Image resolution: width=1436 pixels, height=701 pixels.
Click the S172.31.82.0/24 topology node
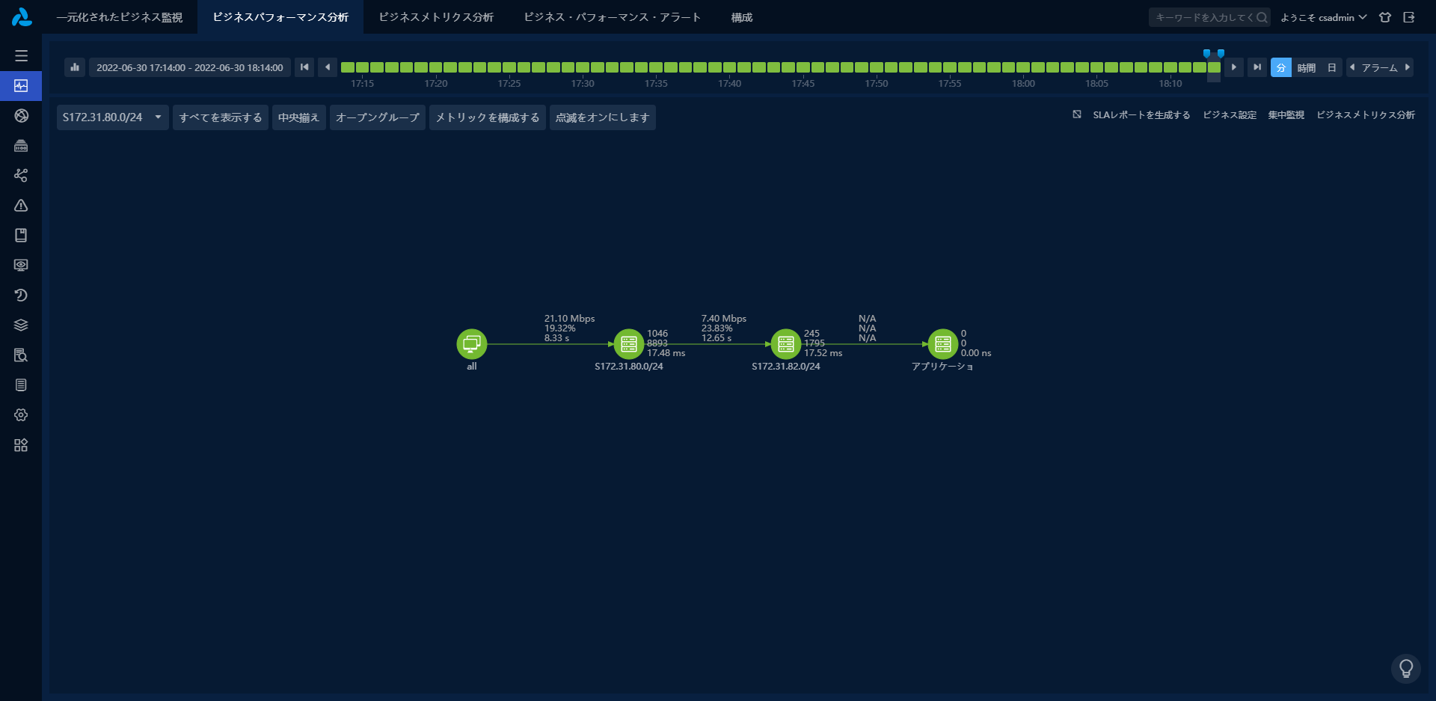785,344
